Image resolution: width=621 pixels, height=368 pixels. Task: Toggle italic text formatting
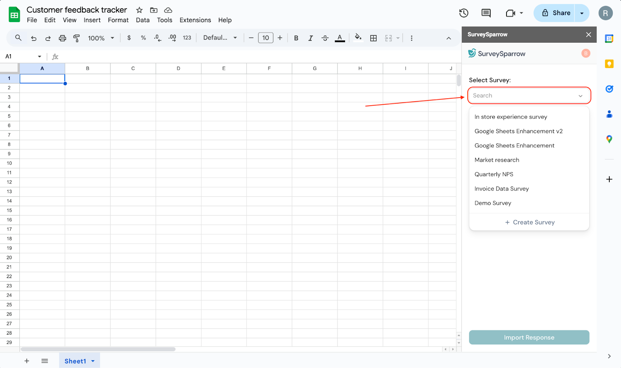[310, 38]
